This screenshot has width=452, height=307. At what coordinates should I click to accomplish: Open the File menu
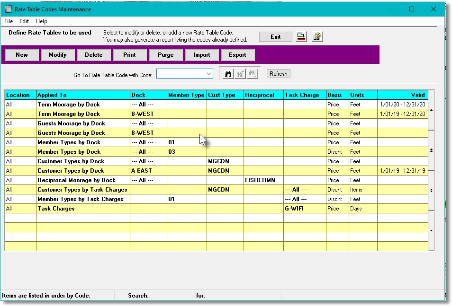point(8,21)
